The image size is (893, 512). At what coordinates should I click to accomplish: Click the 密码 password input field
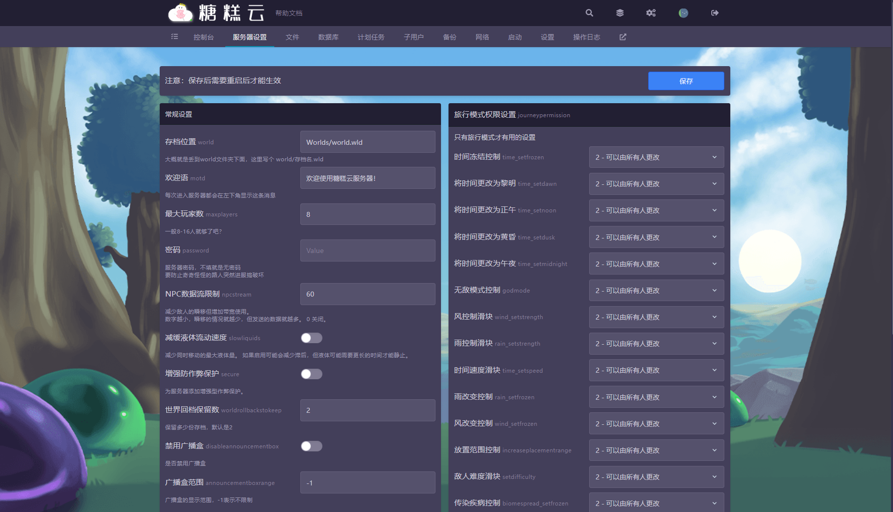tap(367, 250)
